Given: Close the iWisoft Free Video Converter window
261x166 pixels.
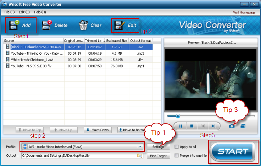Looking at the screenshot, I should point(254,5).
